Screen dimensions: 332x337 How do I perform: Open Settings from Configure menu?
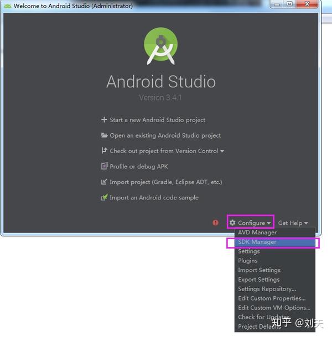pos(274,251)
